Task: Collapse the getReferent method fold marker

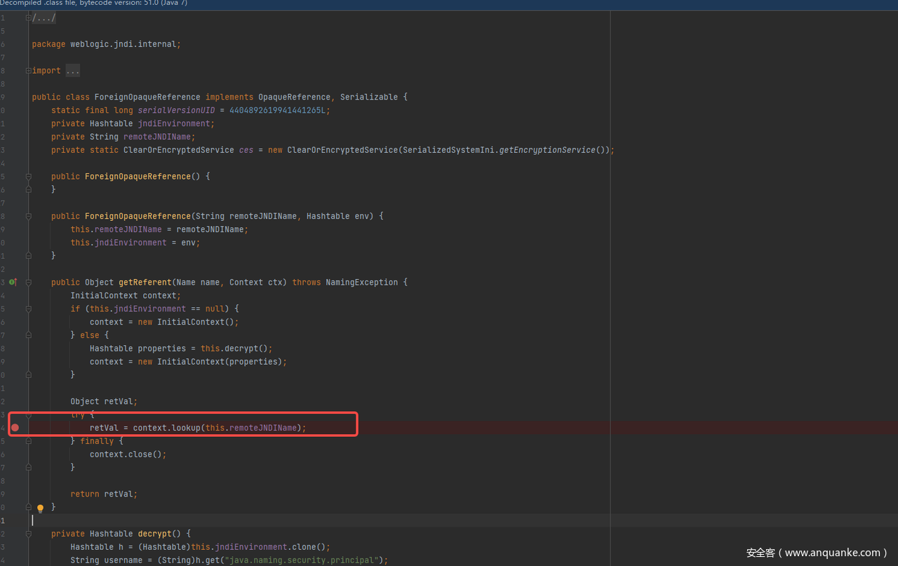Action: click(29, 283)
